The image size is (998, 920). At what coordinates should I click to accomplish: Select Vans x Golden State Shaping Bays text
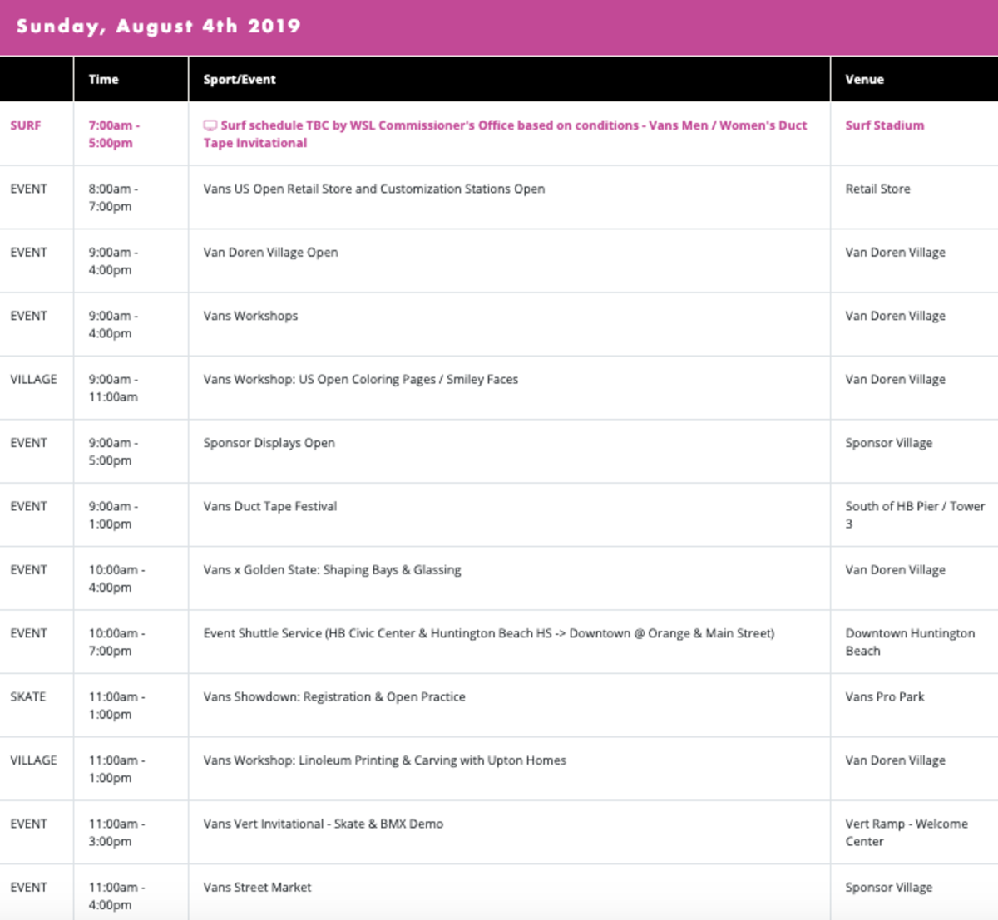point(333,570)
